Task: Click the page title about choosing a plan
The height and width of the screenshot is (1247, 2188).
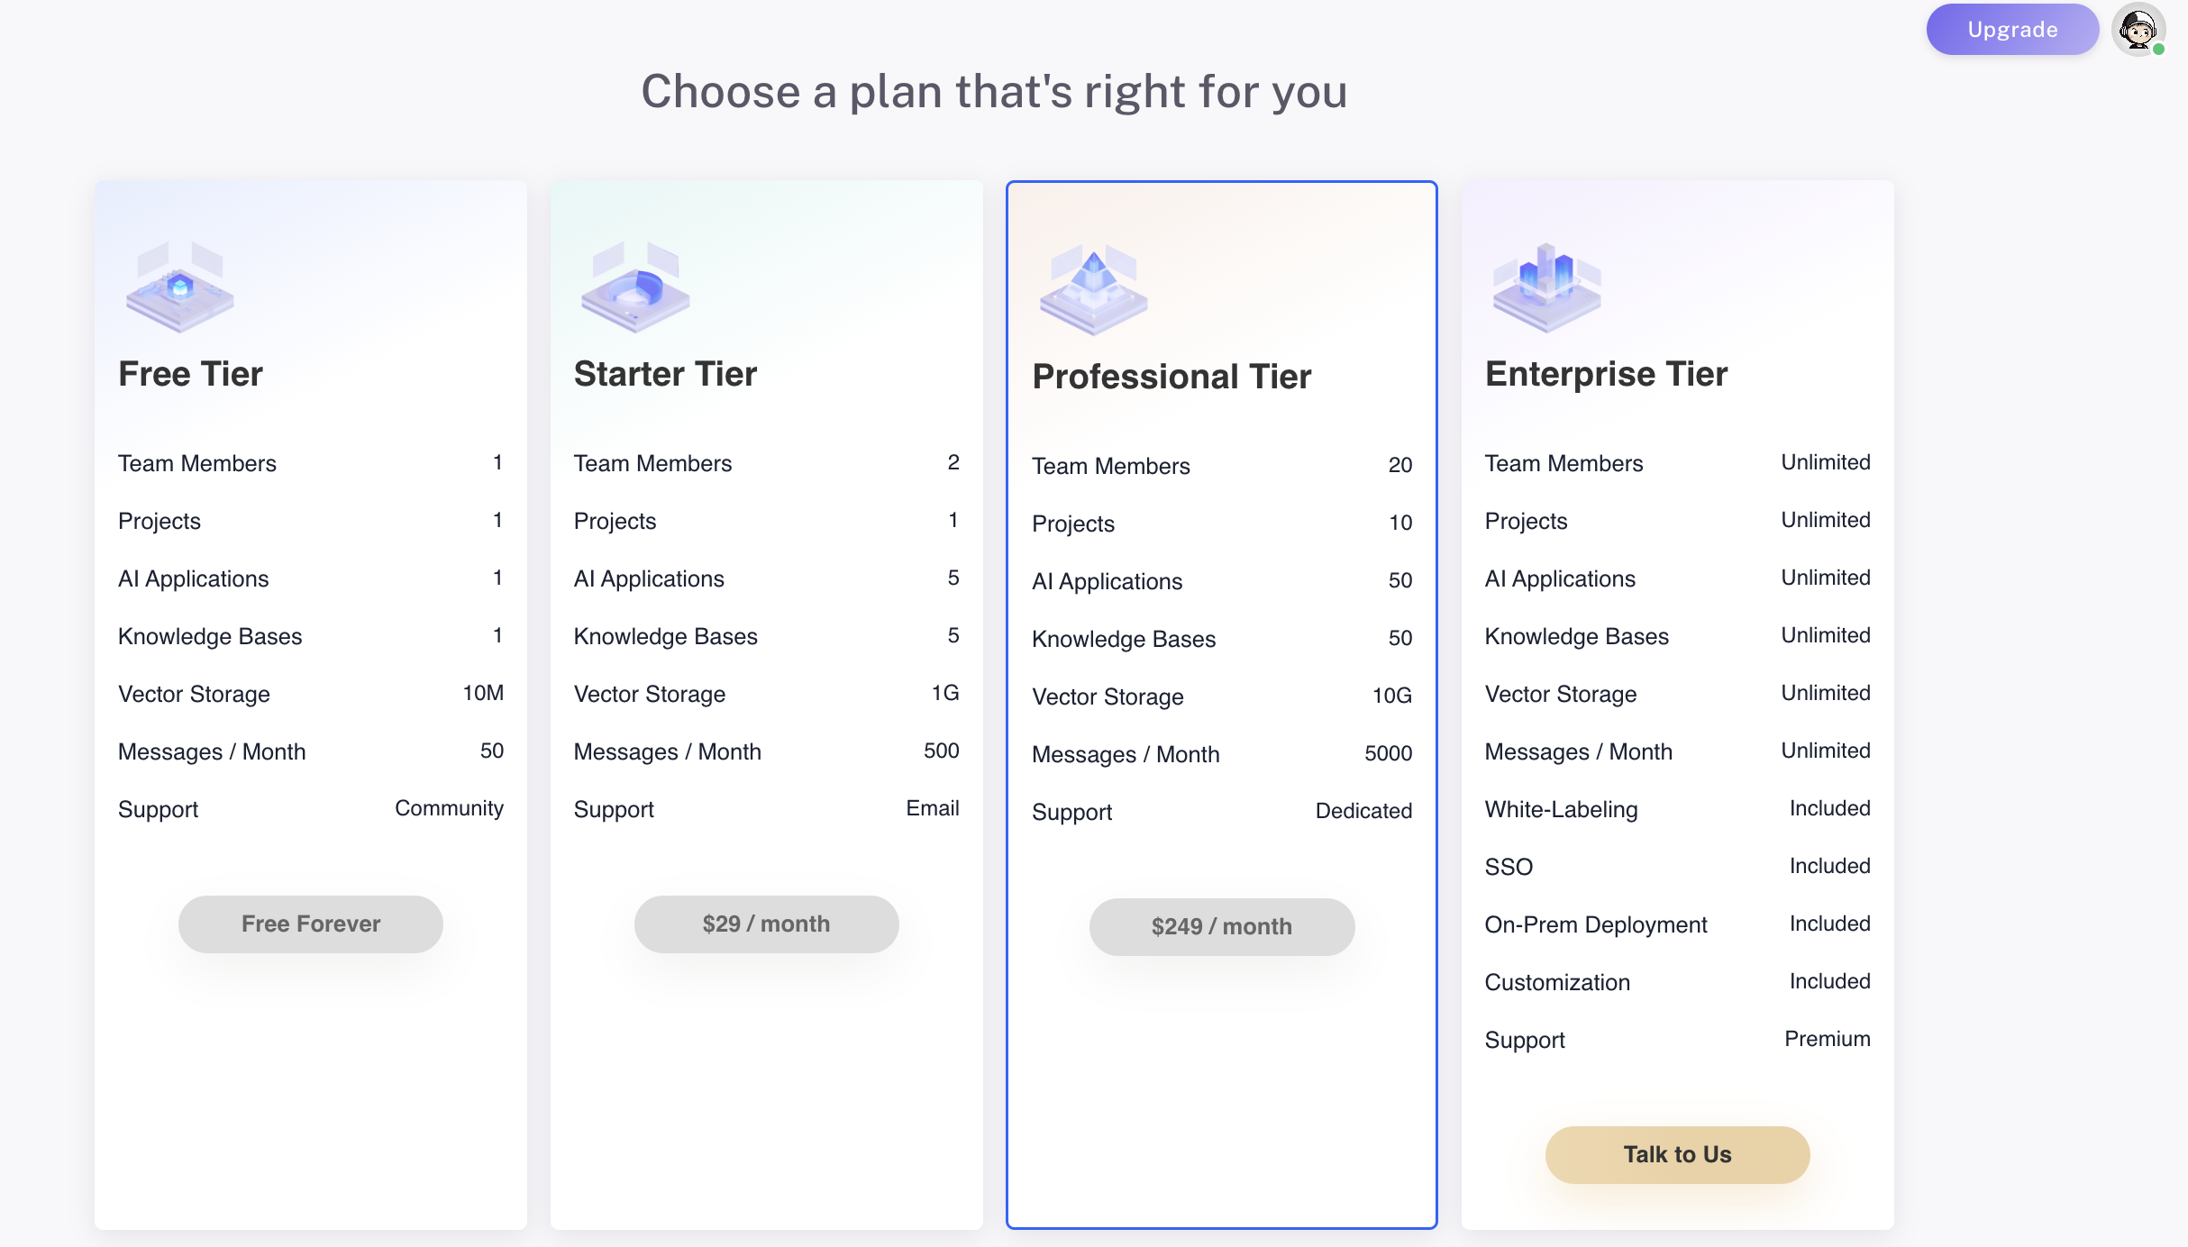Action: pos(994,92)
